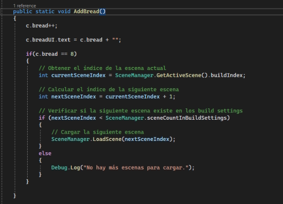Click the LoadScene method call
This screenshot has height=204, width=283.
click(107, 139)
